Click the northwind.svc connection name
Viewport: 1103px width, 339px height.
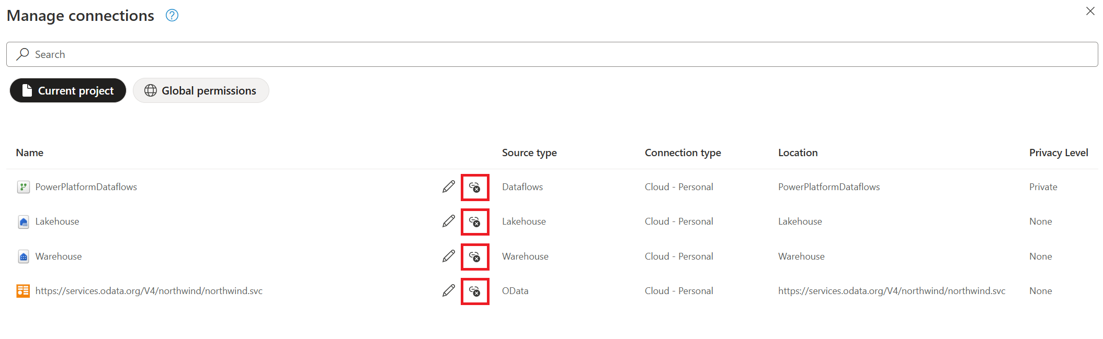click(x=149, y=291)
